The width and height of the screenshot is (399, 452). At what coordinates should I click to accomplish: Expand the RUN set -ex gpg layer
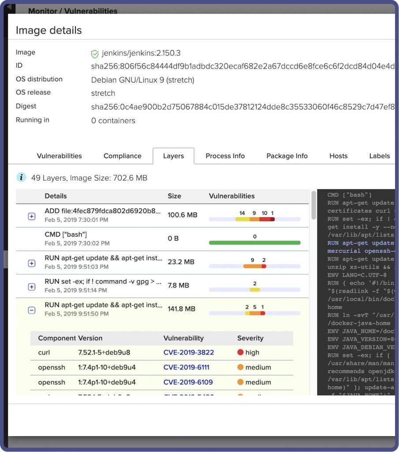32,287
